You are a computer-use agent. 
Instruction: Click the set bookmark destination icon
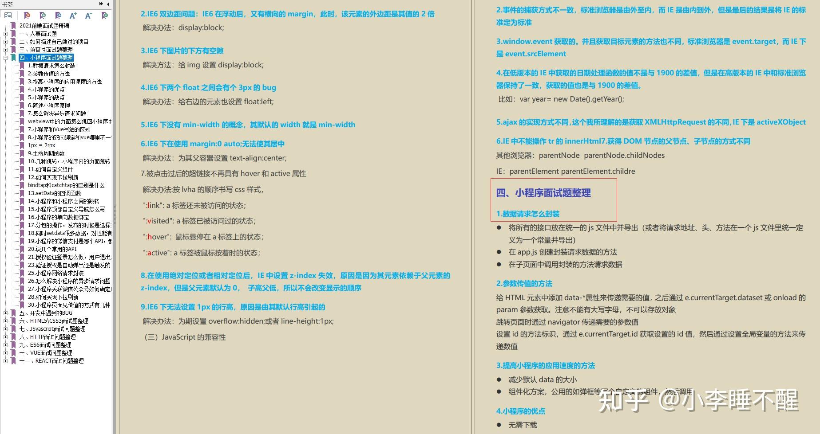pos(58,16)
